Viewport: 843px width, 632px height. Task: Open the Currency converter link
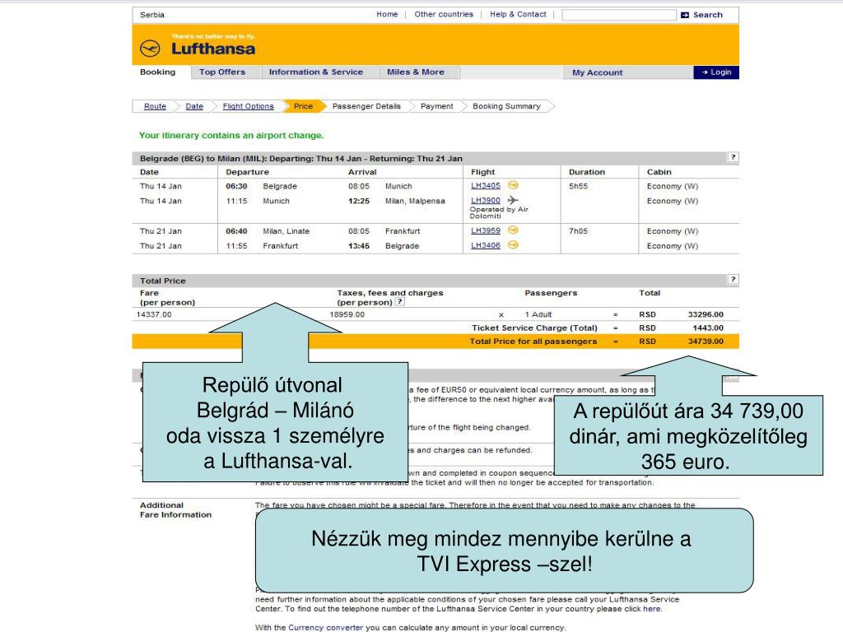pyautogui.click(x=326, y=628)
